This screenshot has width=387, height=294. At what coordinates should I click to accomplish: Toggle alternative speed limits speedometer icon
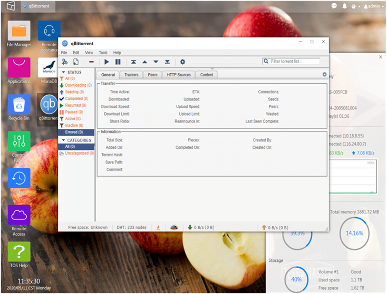coord(174,228)
